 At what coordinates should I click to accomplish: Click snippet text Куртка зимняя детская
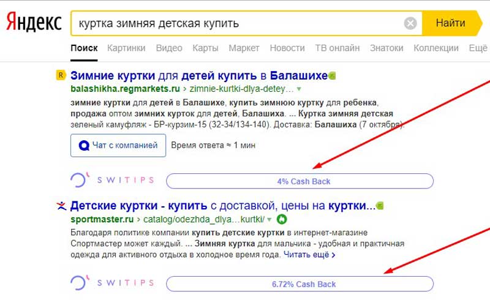pos(345,113)
